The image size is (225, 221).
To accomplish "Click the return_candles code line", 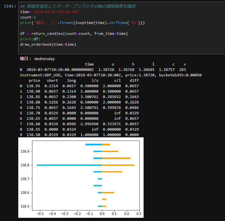I will (74, 34).
